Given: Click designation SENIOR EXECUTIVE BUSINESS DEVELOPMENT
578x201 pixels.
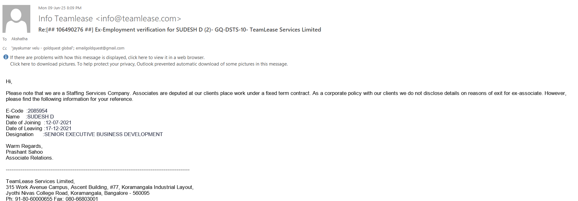Looking at the screenshot, I should (103, 134).
